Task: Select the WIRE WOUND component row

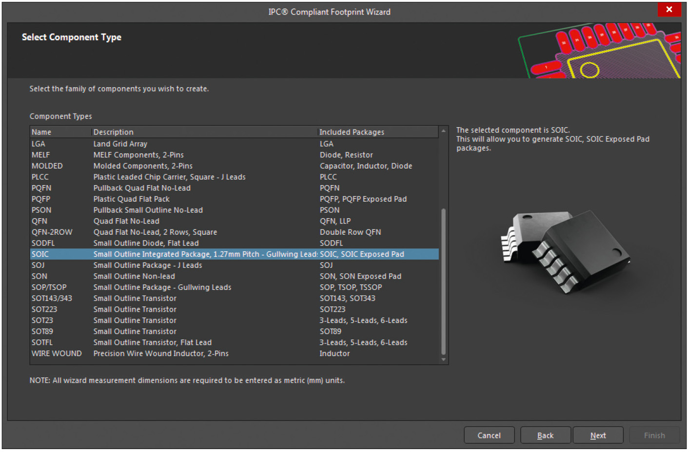Action: coord(234,354)
